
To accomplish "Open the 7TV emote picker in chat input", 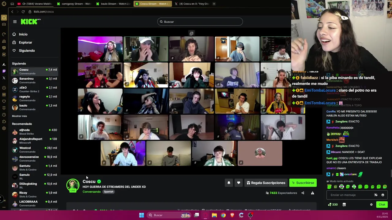I will [376, 195].
